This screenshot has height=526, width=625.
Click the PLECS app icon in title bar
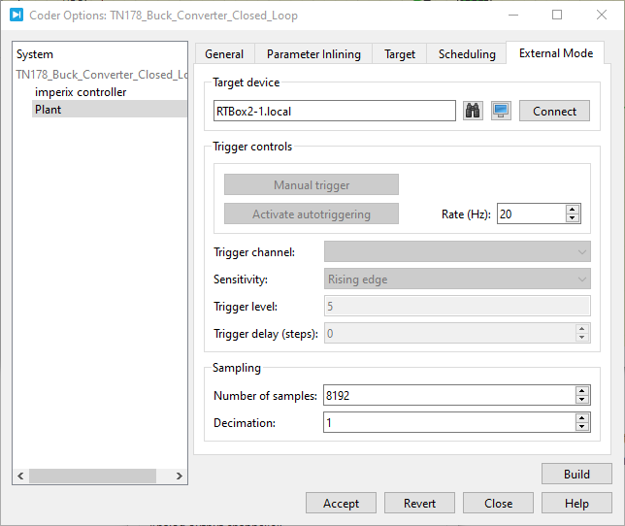coord(16,16)
